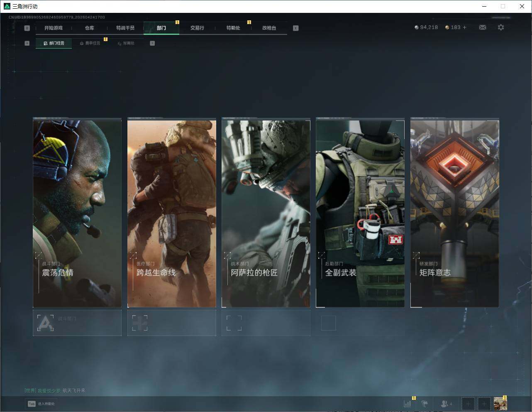Viewport: 532px width, 412px height.
Task: Select the 部门任务 sub-tab
Action: [54, 43]
